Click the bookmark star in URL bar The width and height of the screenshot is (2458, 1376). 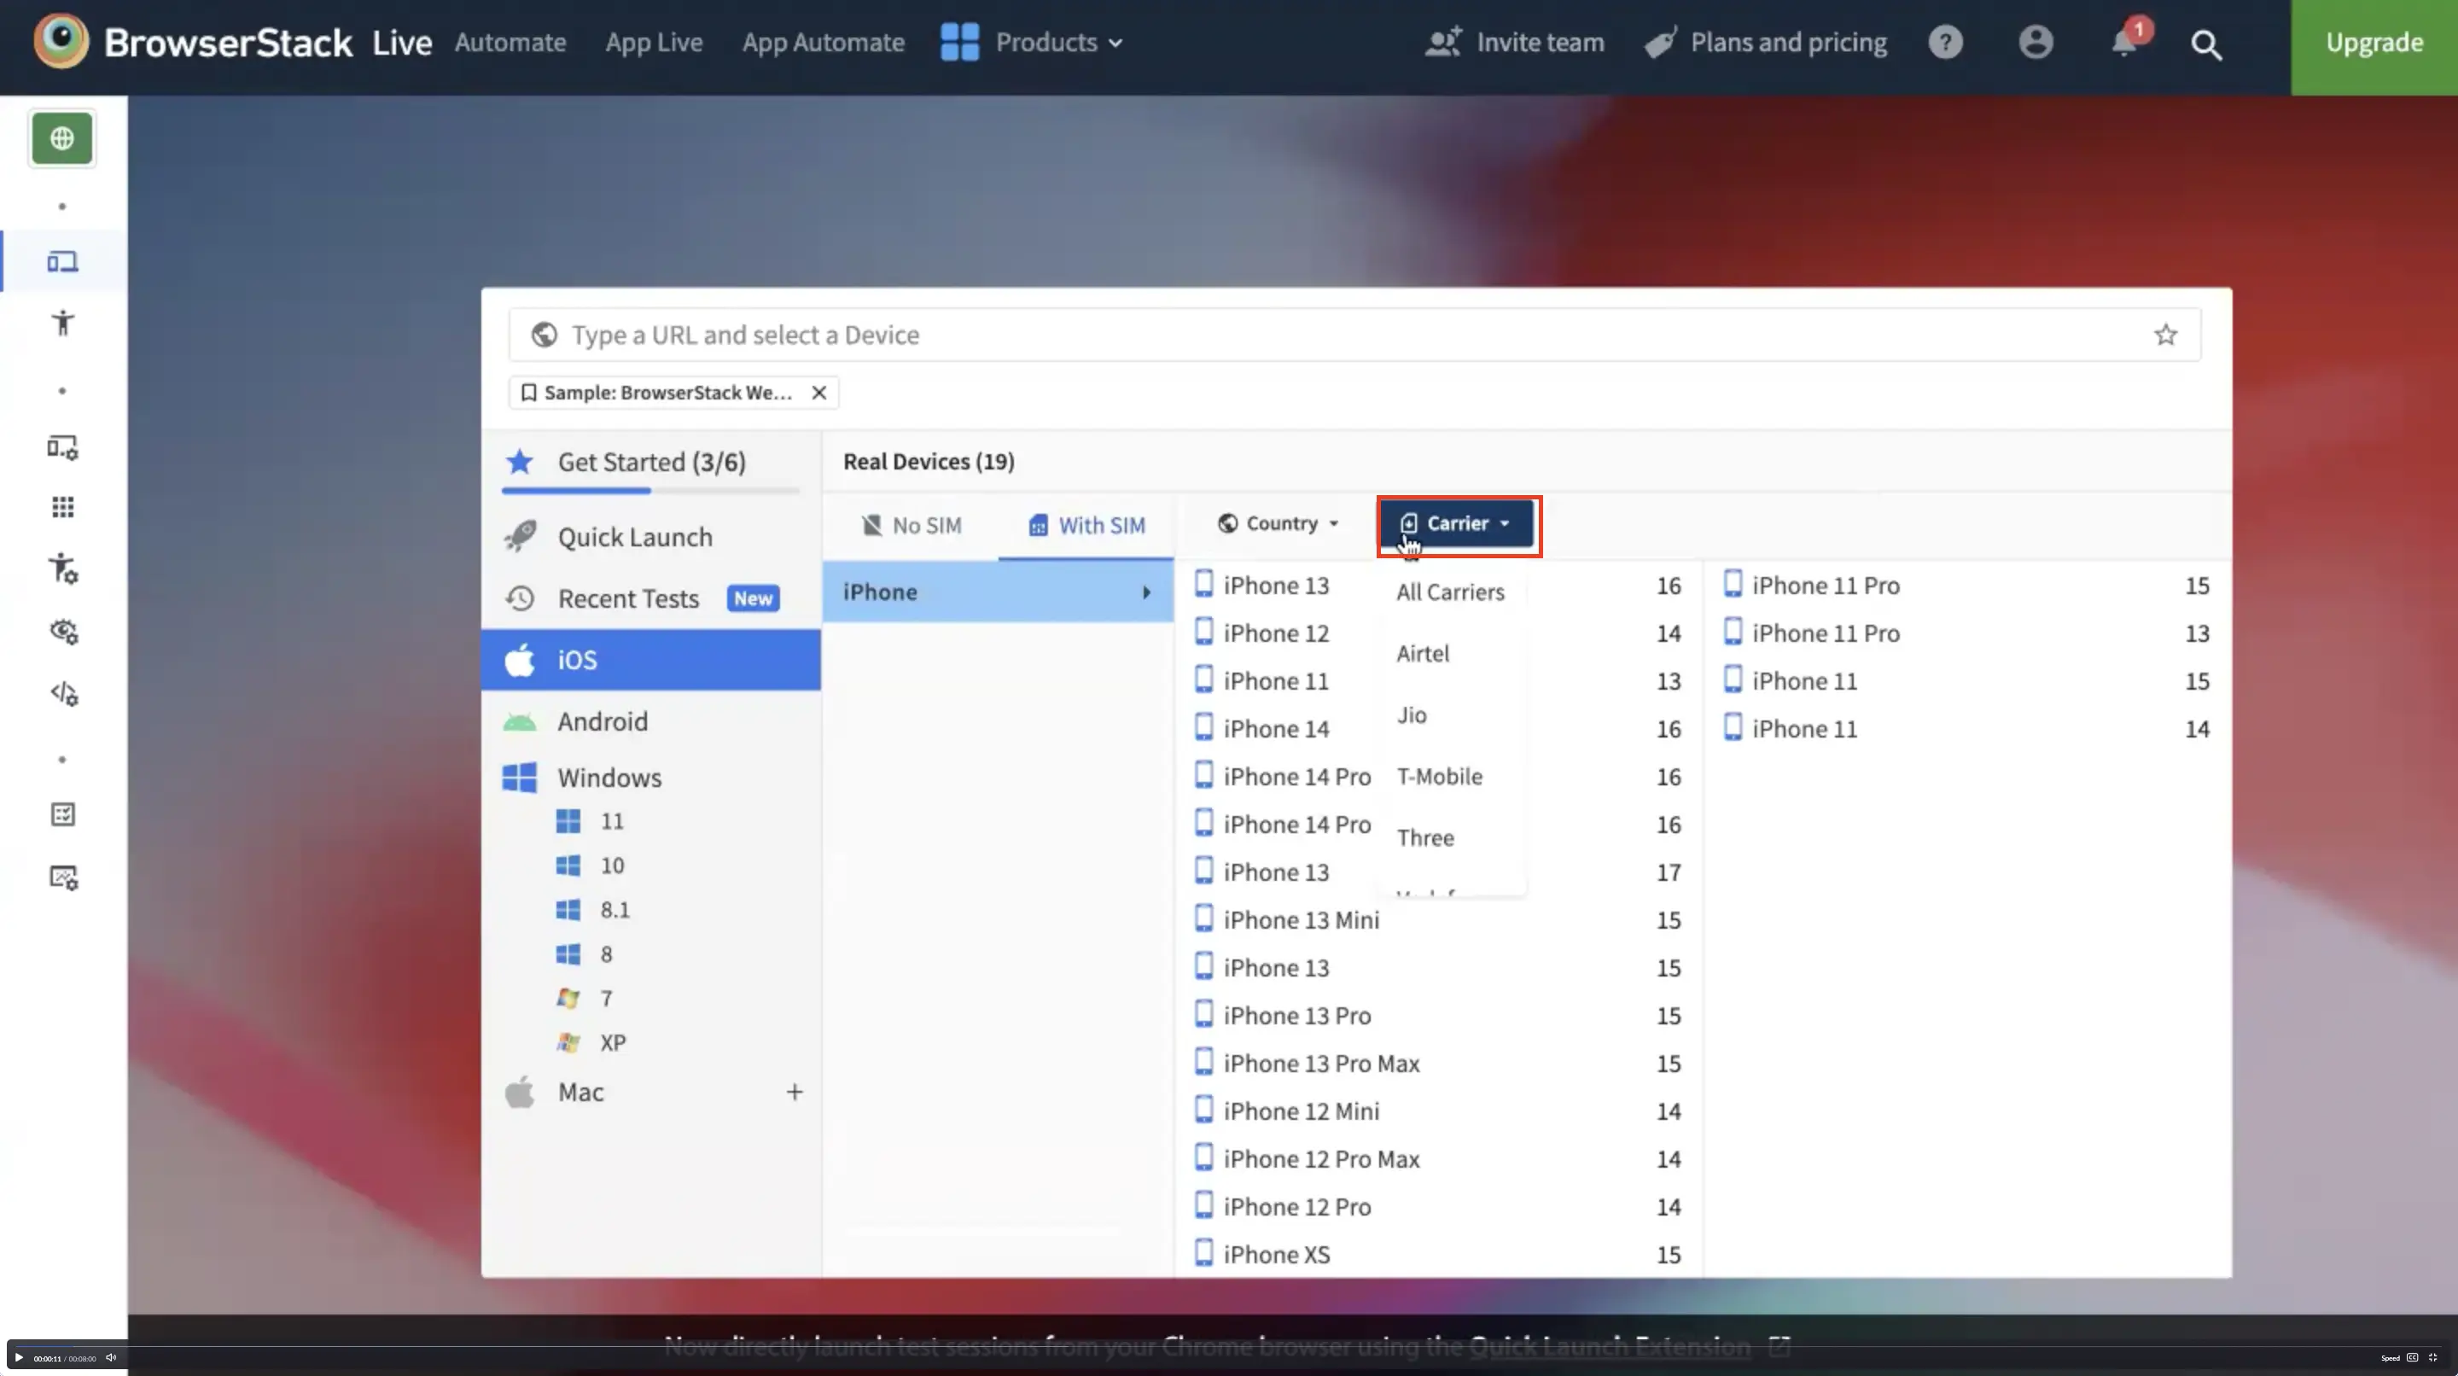click(x=2165, y=335)
